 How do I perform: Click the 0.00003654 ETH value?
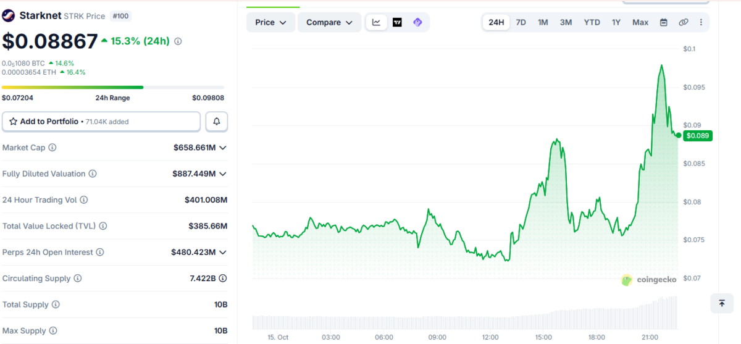[x=29, y=72]
